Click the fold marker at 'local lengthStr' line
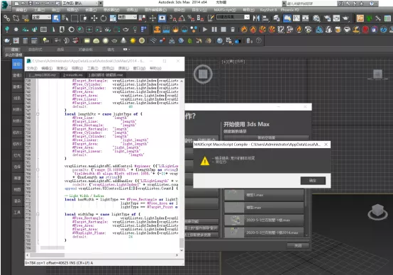The height and width of the screenshot is (275, 393). [x=38, y=114]
